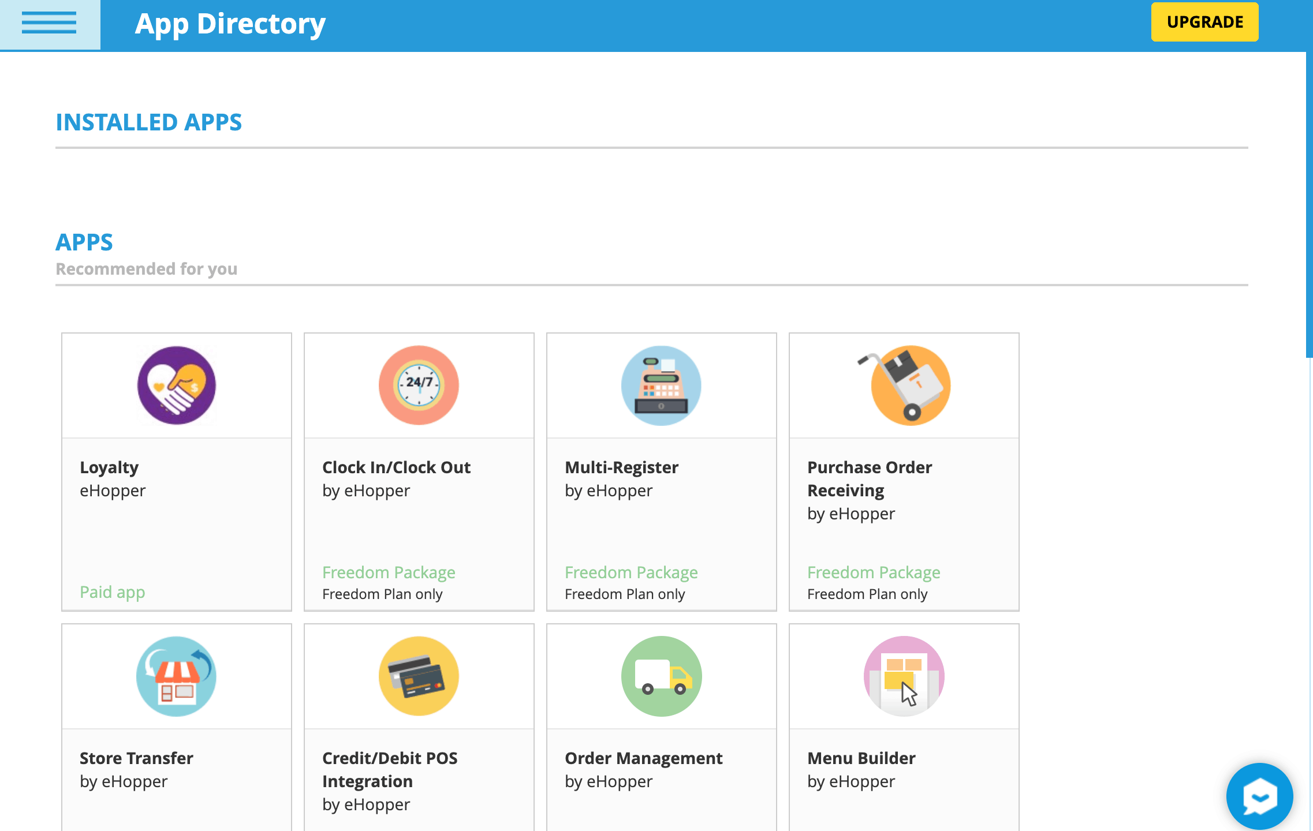
Task: Select the Credit/Debit POS card icon
Action: [x=419, y=676]
